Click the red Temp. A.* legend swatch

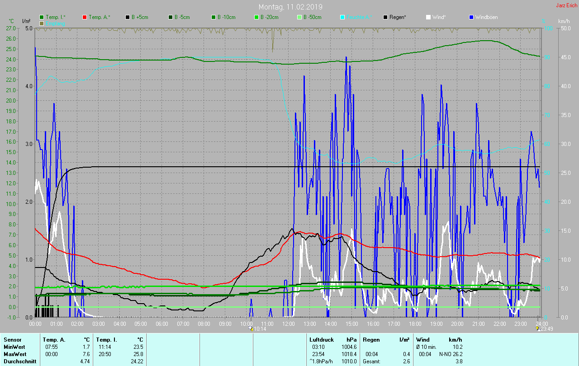(x=85, y=17)
